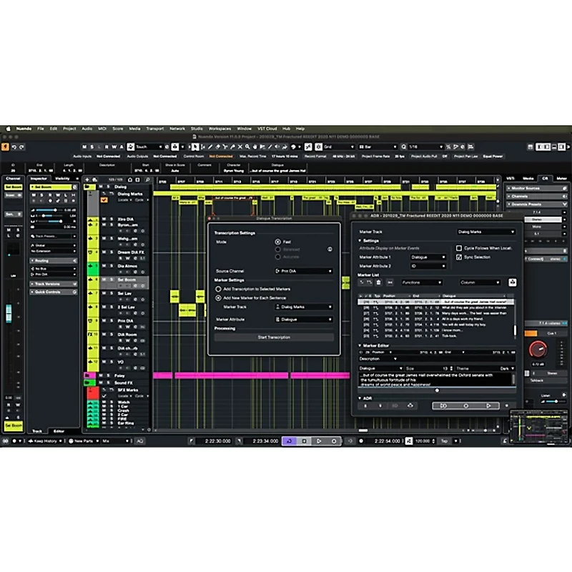Adjust the red control room volume knob

point(536,350)
